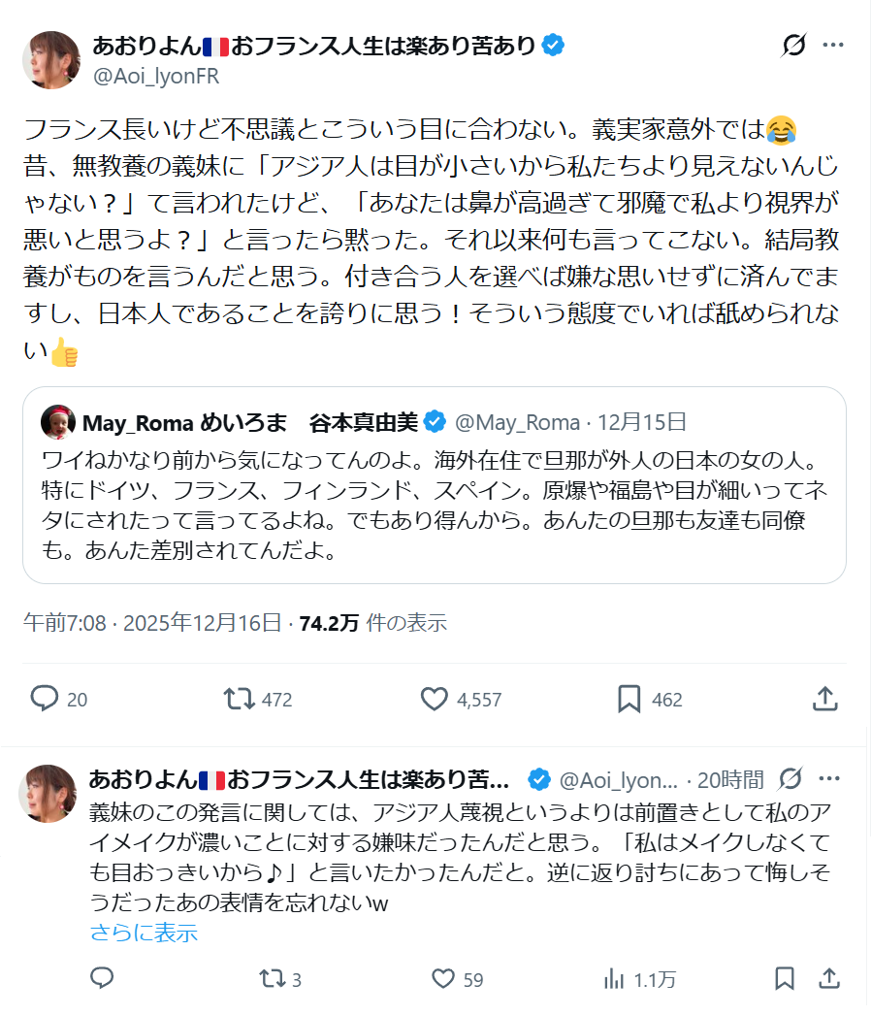
Task: Click the Grok icon on the reply tweet
Action: pyautogui.click(x=790, y=778)
